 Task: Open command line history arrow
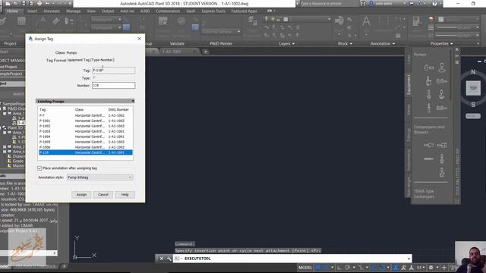409,259
